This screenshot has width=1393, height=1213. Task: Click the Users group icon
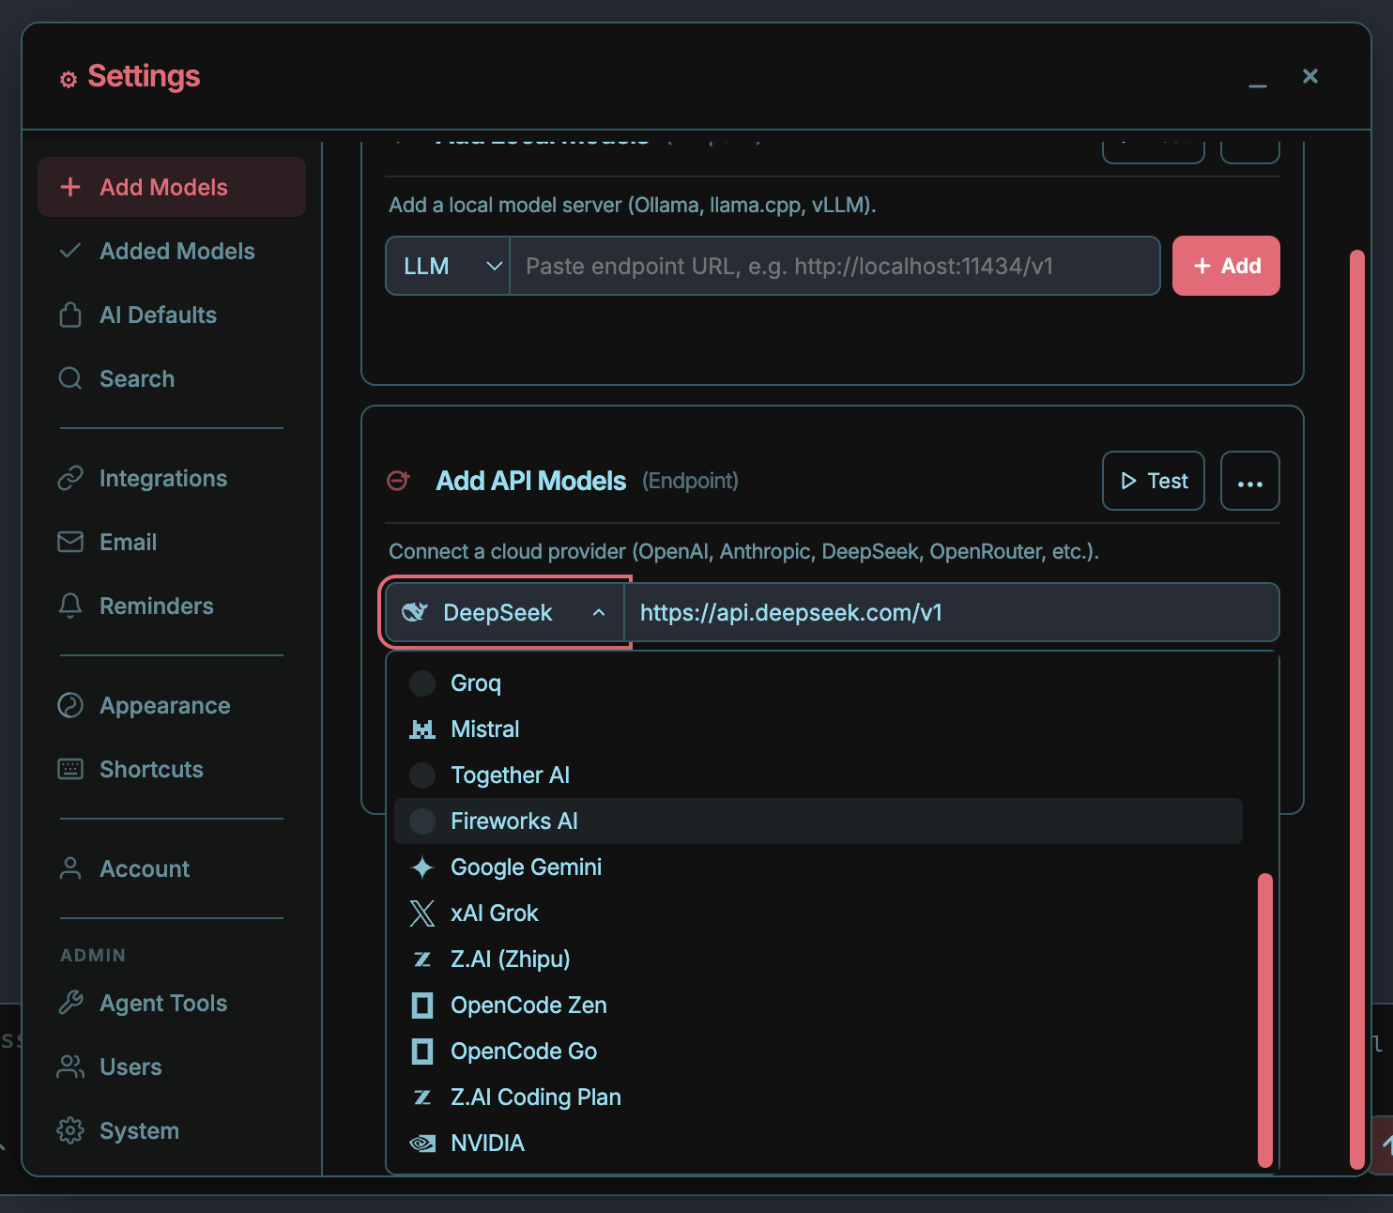click(x=70, y=1067)
